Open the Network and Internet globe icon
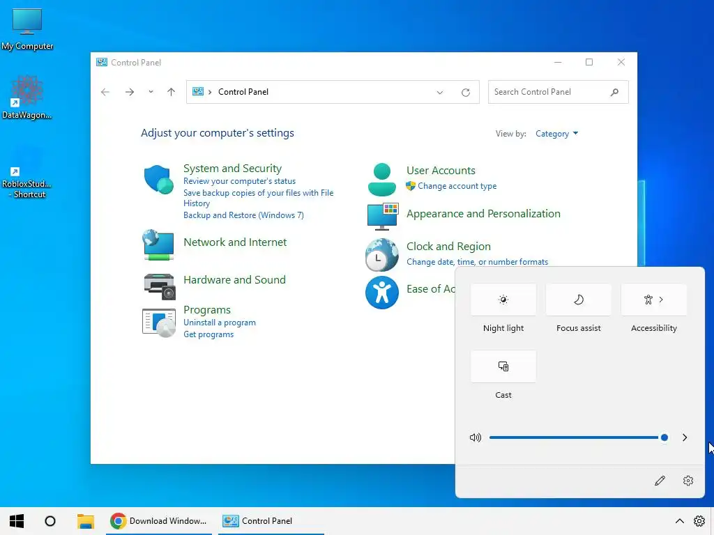Screen dimensions: 714x535 point(158,245)
